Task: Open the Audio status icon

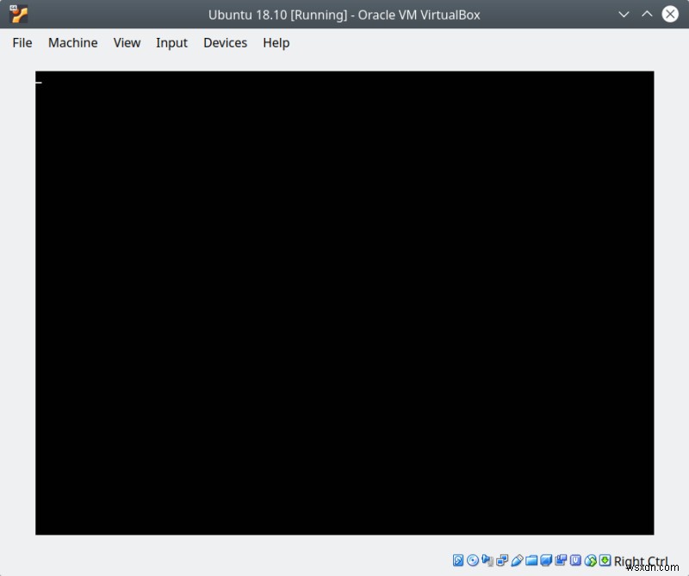Action: (x=487, y=561)
